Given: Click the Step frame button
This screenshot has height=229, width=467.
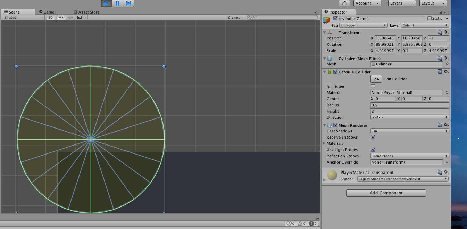Looking at the screenshot, I should tap(128, 3).
